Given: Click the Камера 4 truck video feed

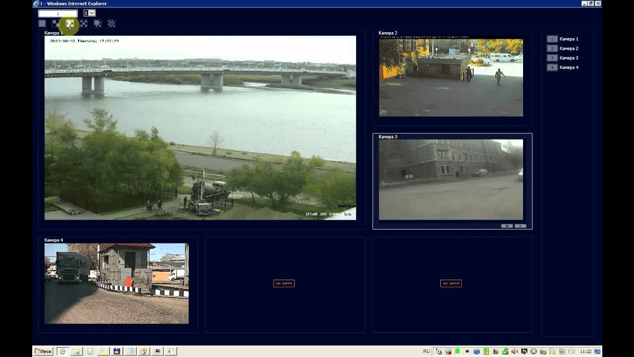Looking at the screenshot, I should pyautogui.click(x=116, y=283).
